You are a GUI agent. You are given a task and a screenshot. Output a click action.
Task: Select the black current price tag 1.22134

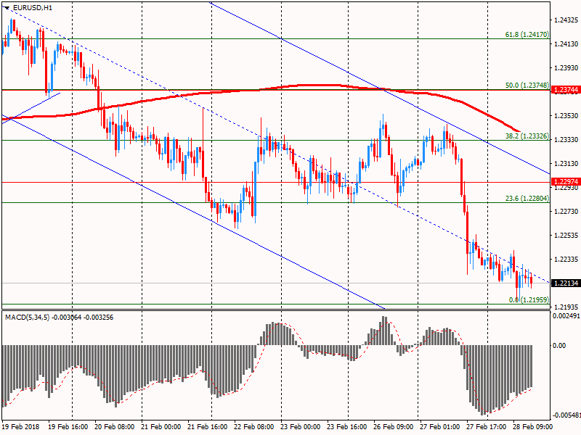coord(566,283)
